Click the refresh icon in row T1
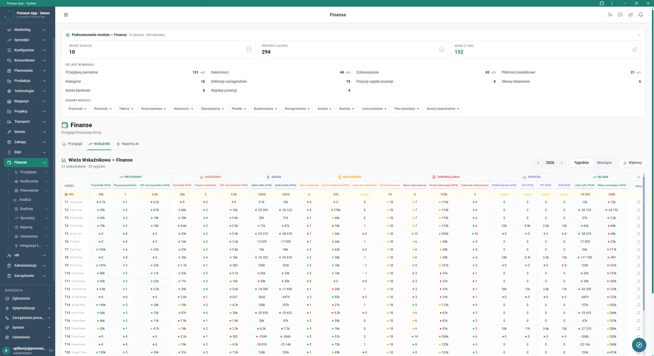 638,202
